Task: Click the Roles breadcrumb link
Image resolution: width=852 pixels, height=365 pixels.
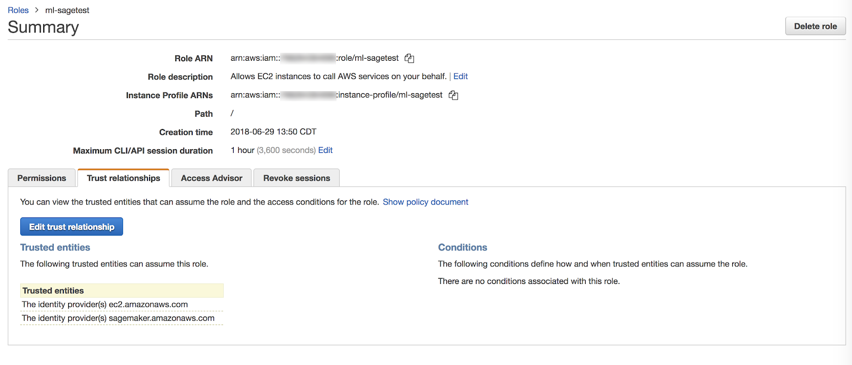Action: pyautogui.click(x=18, y=10)
